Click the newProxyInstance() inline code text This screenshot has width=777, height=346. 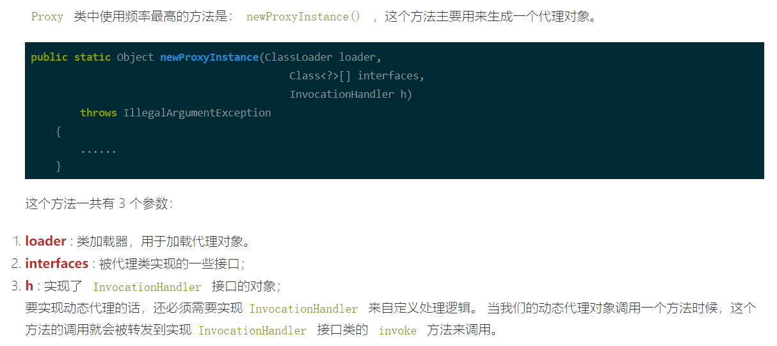pos(303,17)
